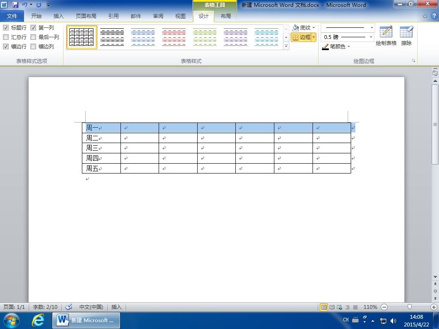Select the plain table grid style thumbnail

pyautogui.click(x=81, y=37)
